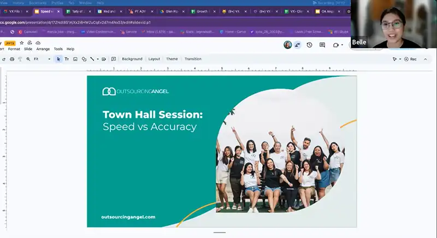Collapse the menus with the chevron

pyautogui.click(x=426, y=59)
